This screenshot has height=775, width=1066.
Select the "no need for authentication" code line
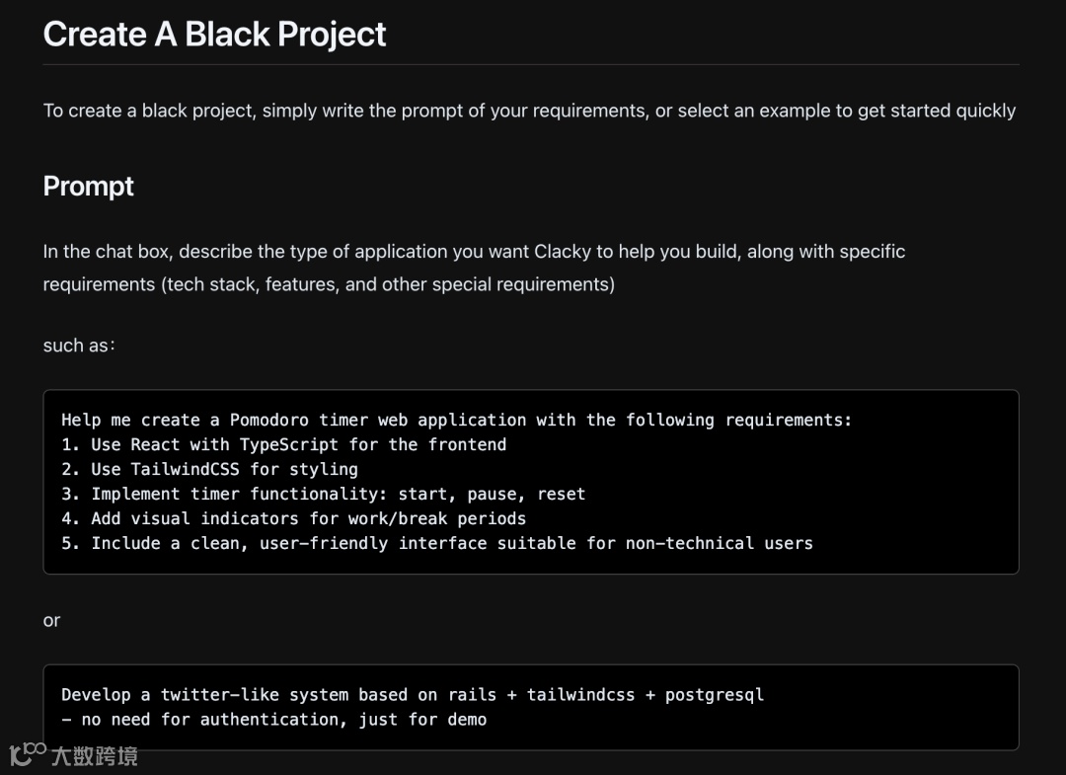(274, 719)
